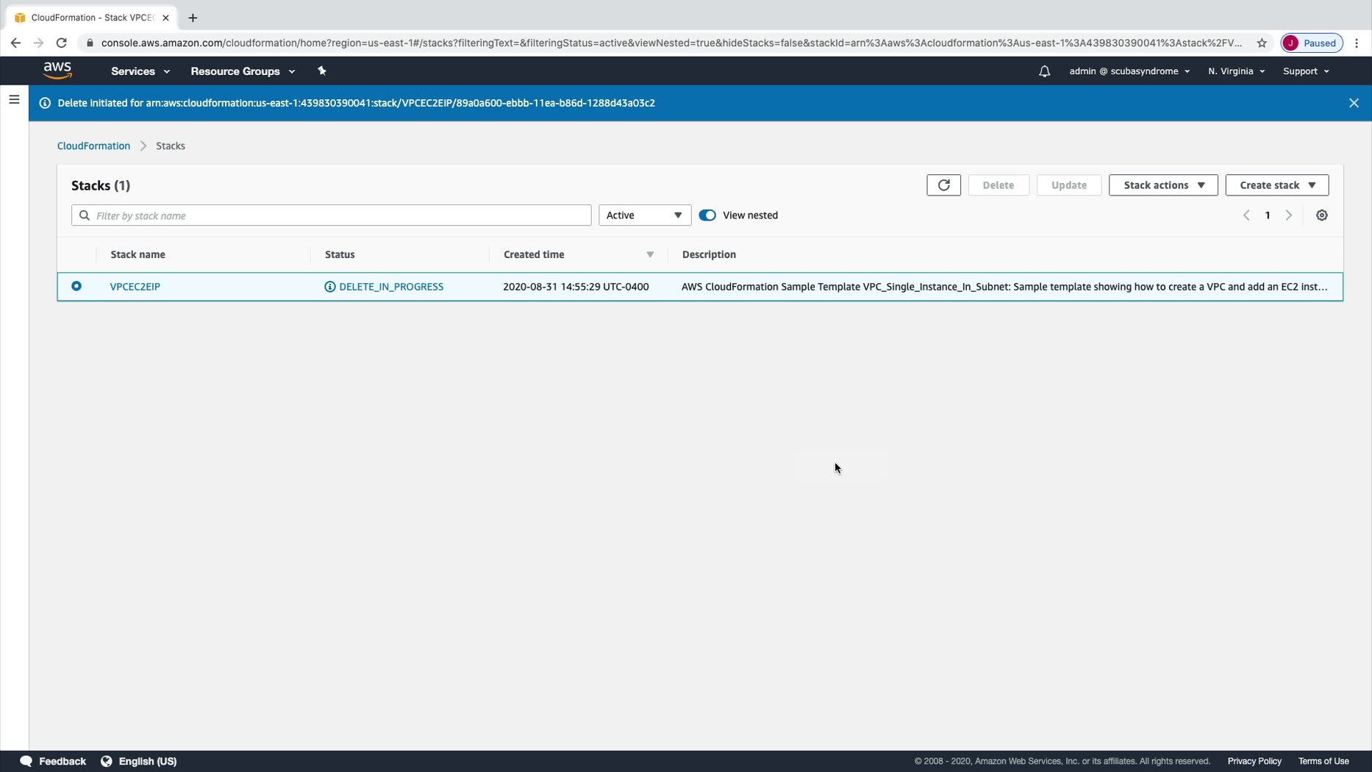Click the DELETE_IN_PROGRESS status text
The width and height of the screenshot is (1372, 772).
(x=391, y=287)
